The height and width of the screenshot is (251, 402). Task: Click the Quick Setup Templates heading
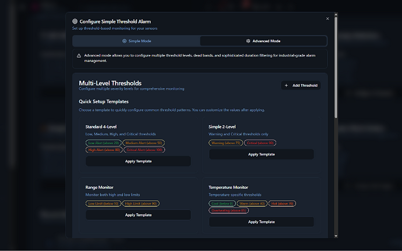[103, 102]
